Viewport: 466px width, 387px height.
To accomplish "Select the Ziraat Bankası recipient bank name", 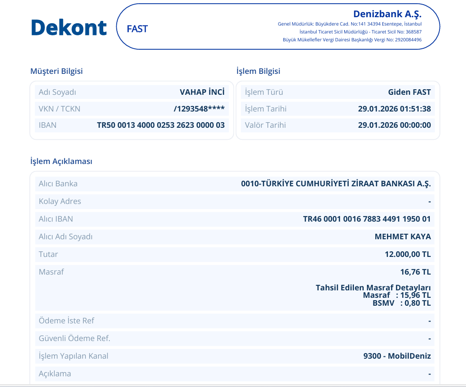I will tap(336, 184).
